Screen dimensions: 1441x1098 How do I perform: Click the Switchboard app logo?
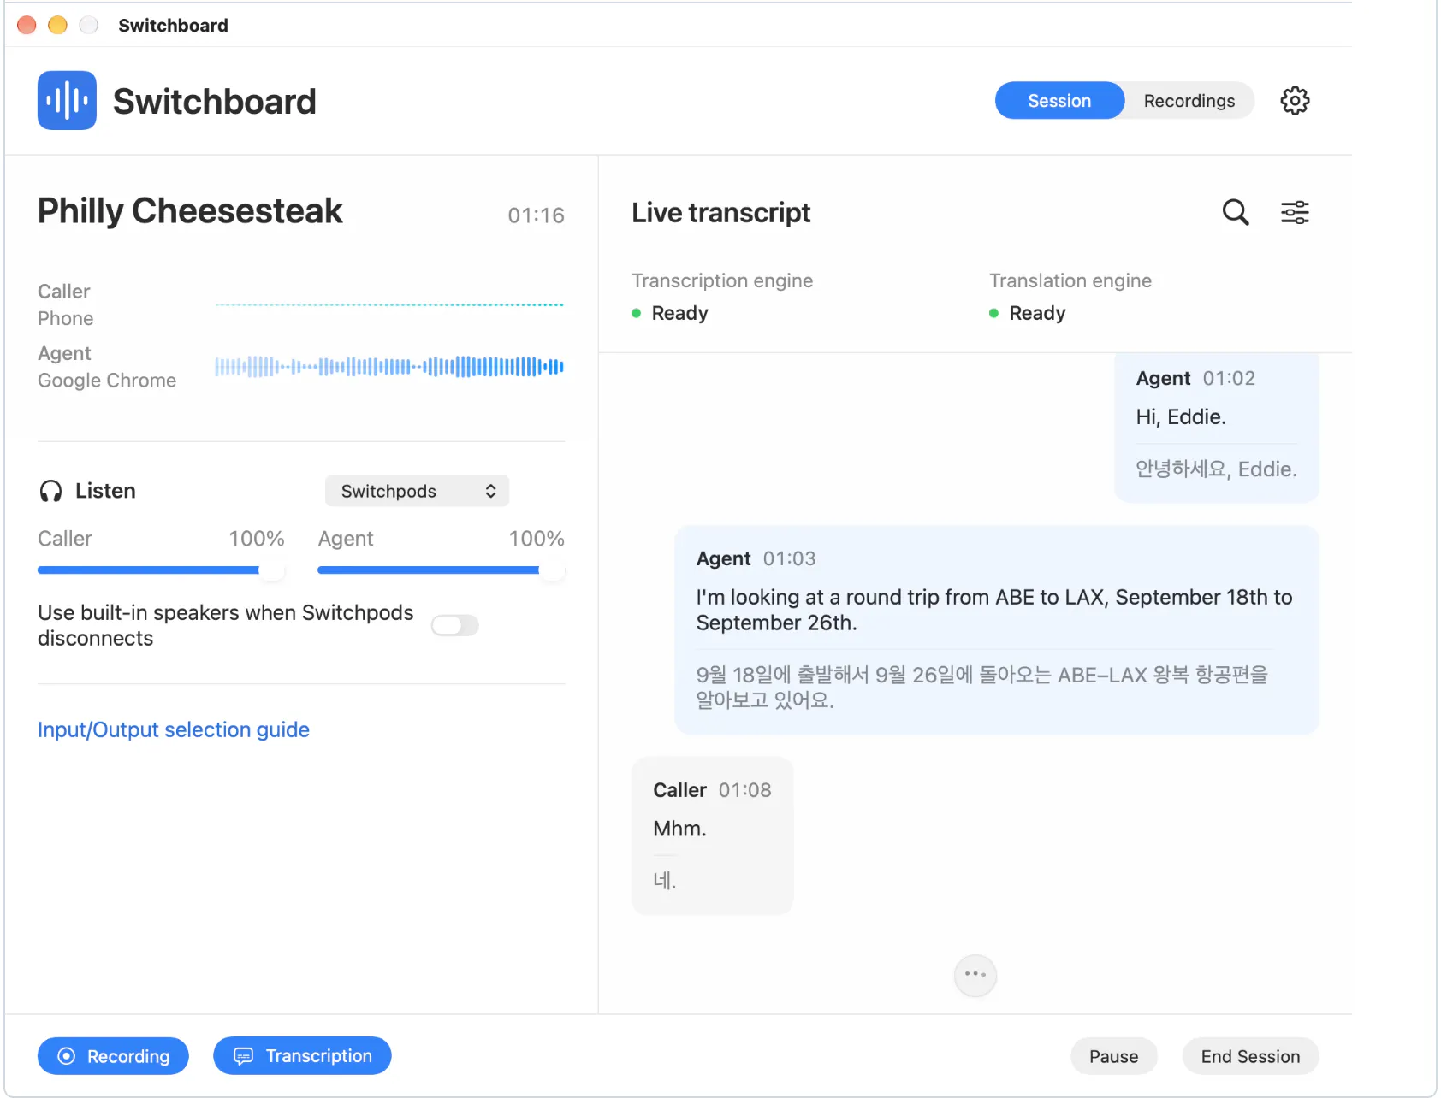pyautogui.click(x=67, y=101)
